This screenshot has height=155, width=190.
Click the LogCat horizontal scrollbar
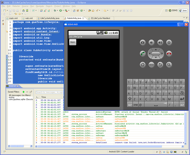[x=100, y=146]
